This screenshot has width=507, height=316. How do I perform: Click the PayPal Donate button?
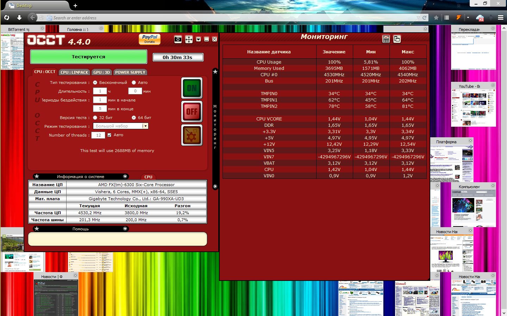tap(150, 39)
